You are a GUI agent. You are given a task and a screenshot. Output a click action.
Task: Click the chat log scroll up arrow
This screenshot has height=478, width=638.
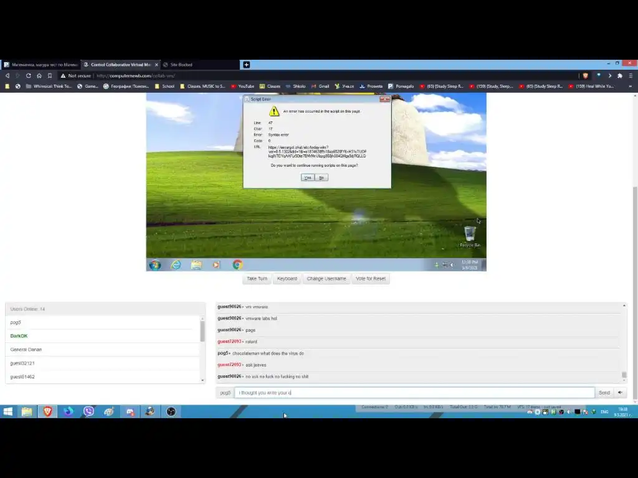point(624,306)
